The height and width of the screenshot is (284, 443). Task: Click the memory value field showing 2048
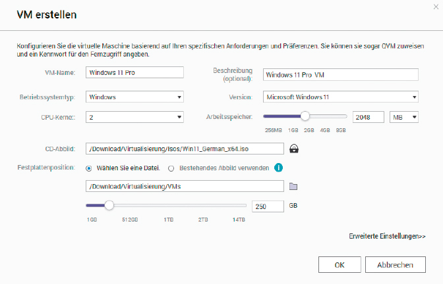click(369, 117)
